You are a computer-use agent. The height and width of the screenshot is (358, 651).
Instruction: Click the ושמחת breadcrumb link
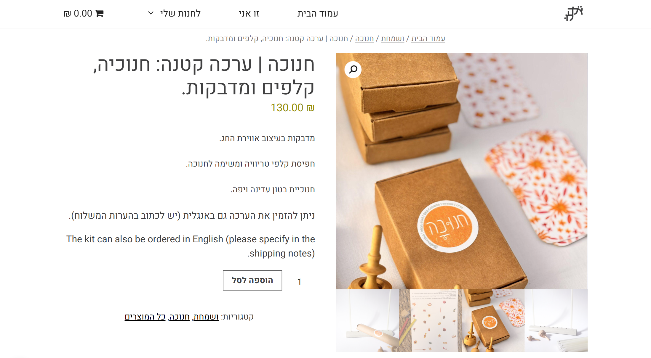(393, 39)
